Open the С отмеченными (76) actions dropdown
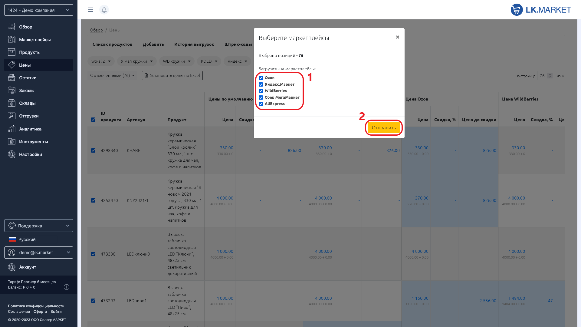Image resolution: width=581 pixels, height=327 pixels. (x=112, y=75)
